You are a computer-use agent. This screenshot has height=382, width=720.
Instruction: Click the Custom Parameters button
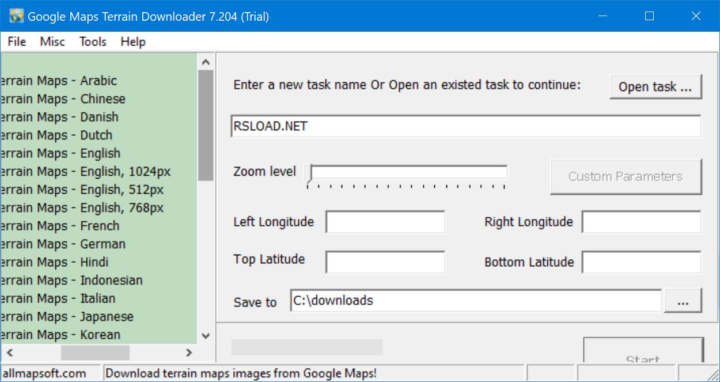pyautogui.click(x=626, y=176)
